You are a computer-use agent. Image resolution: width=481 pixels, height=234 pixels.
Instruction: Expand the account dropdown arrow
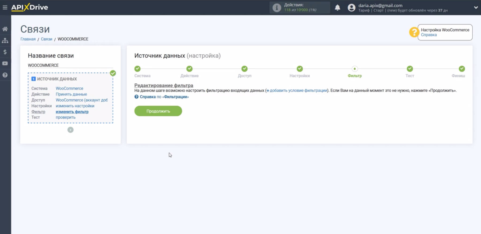pyautogui.click(x=476, y=7)
